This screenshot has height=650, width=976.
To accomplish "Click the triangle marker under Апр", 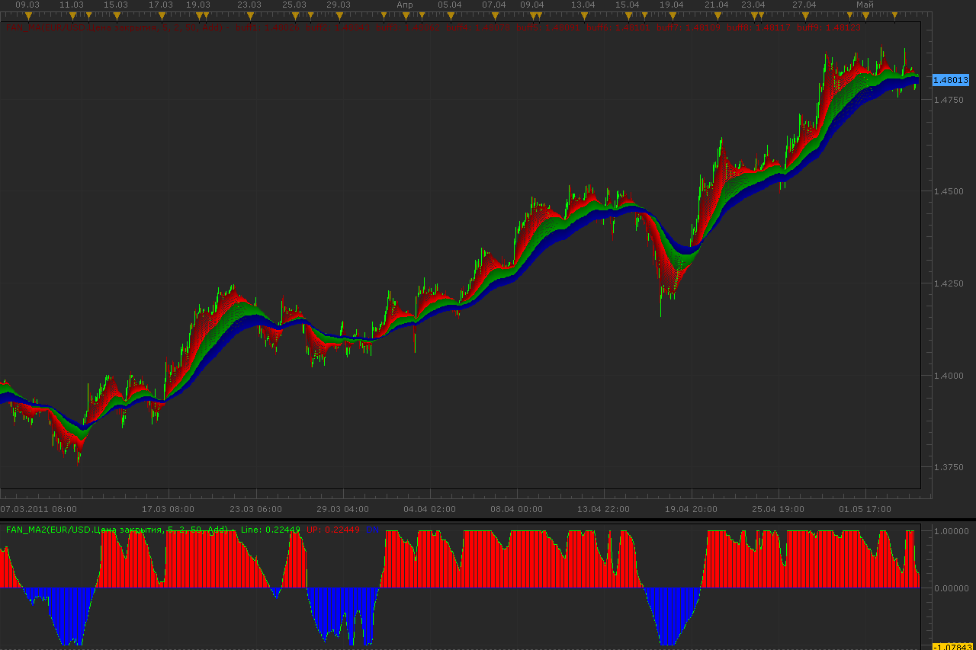I will [406, 15].
